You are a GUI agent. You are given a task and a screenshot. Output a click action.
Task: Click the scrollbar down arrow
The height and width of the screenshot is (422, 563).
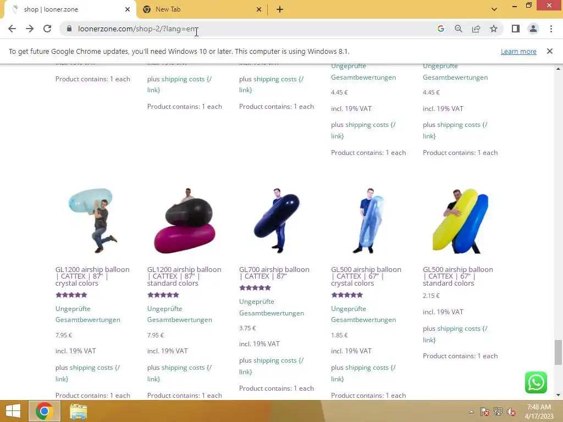coord(558,395)
